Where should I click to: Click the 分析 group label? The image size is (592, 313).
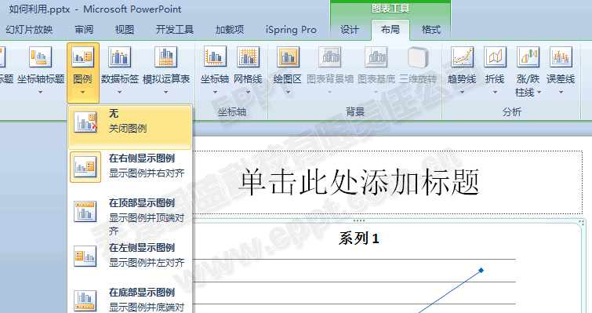coord(511,111)
